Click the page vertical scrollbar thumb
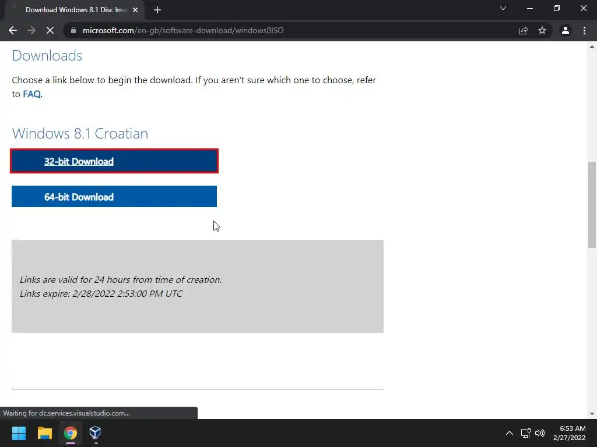The image size is (597, 447). click(x=592, y=205)
